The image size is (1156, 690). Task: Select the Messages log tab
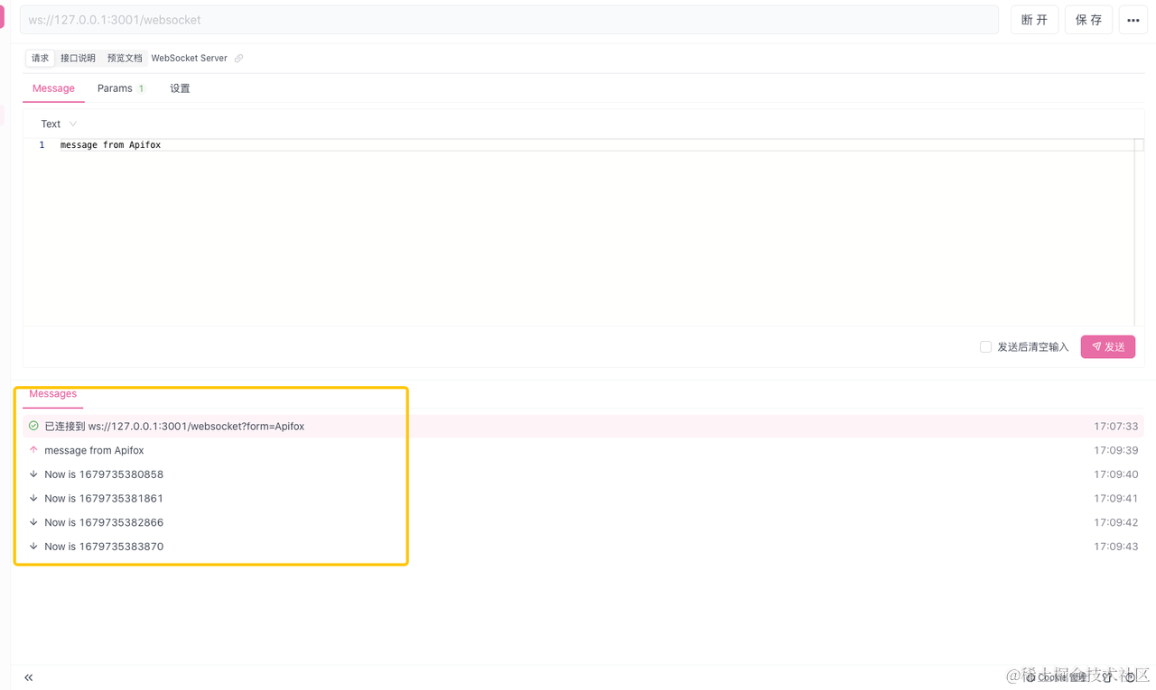coord(52,394)
